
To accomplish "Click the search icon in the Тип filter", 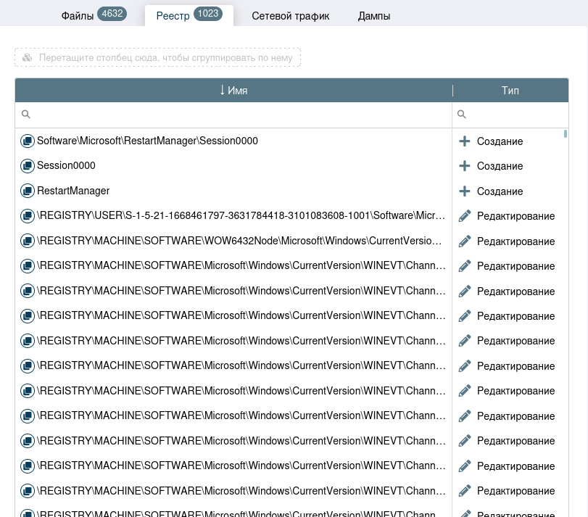I will click(x=462, y=115).
